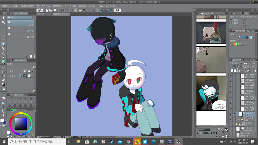Open the blending mode dropdown (곱하기)
Image resolution: width=258 pixels, height=145 pixels.
pyautogui.click(x=236, y=63)
